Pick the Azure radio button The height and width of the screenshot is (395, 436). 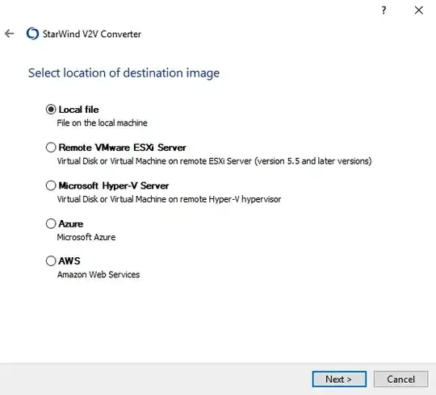coord(51,224)
